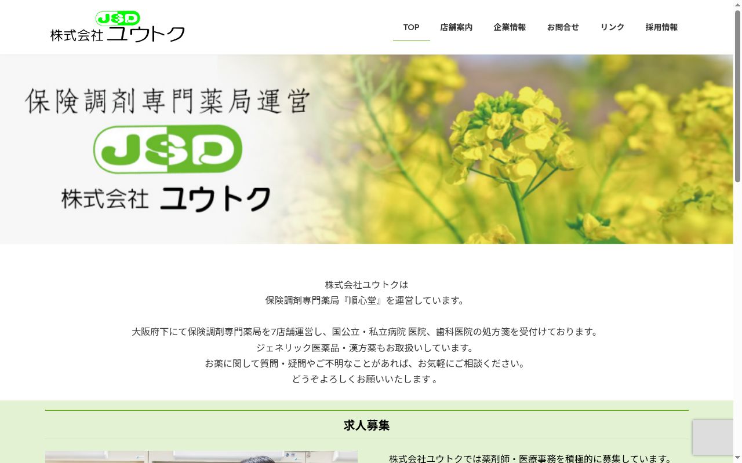
Task: Click the hero banner with yellow flowers
Action: pyautogui.click(x=366, y=149)
